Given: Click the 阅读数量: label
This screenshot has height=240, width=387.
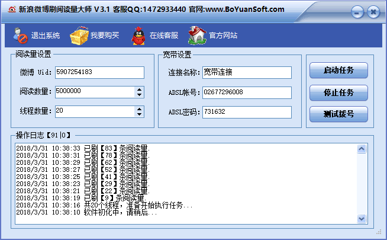Looking at the screenshot, I should pos(36,92).
